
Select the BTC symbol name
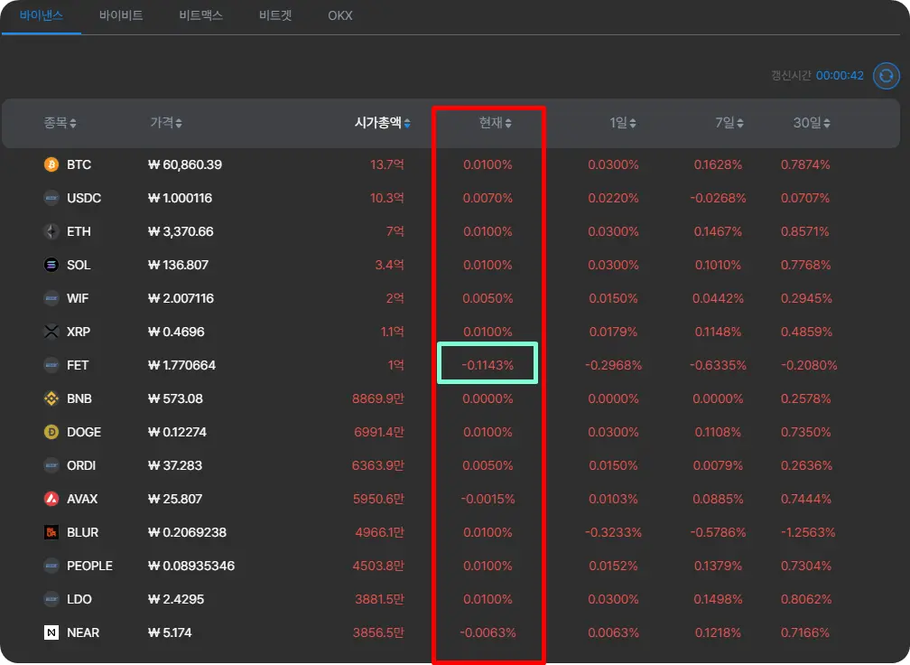coord(79,164)
